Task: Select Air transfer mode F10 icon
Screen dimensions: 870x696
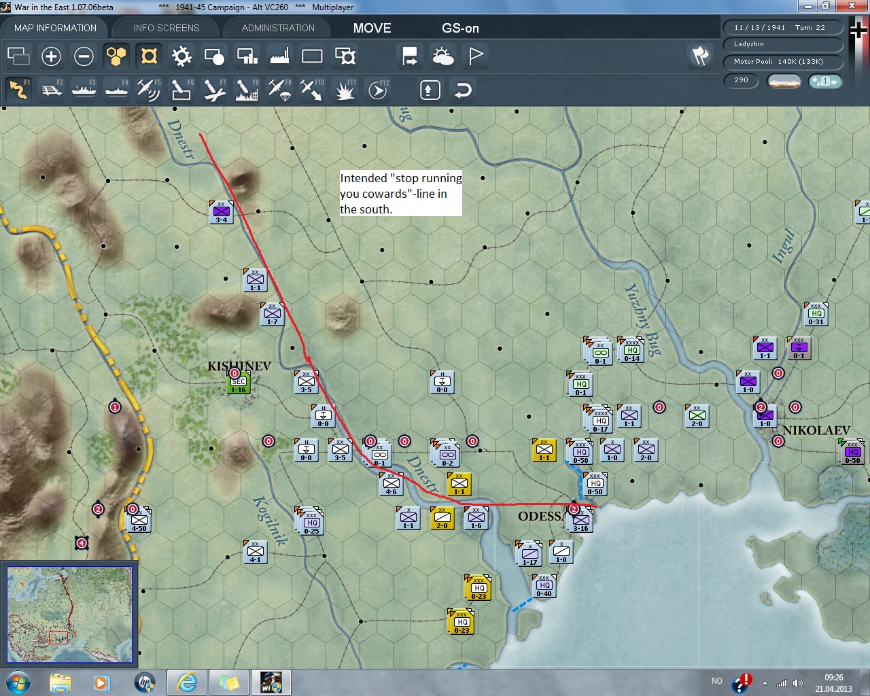Action: click(x=312, y=90)
